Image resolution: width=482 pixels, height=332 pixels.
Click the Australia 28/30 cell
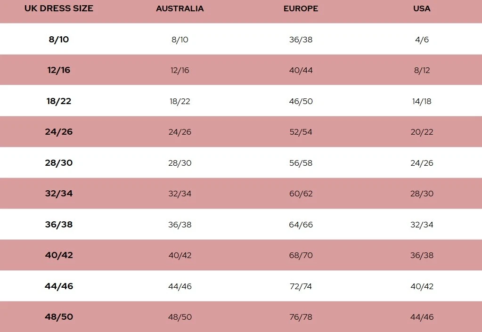(x=180, y=163)
